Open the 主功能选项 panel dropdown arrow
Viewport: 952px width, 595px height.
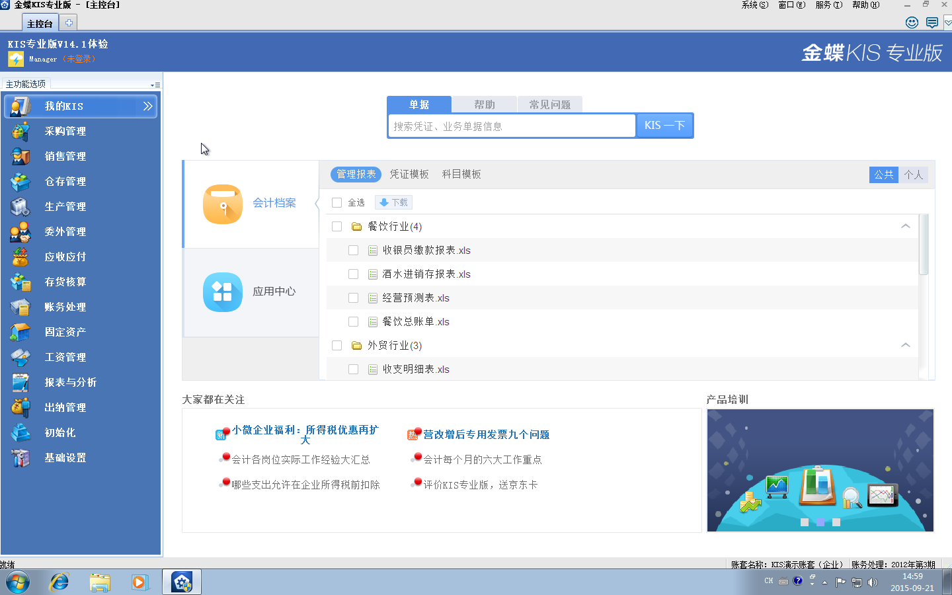tap(155, 85)
